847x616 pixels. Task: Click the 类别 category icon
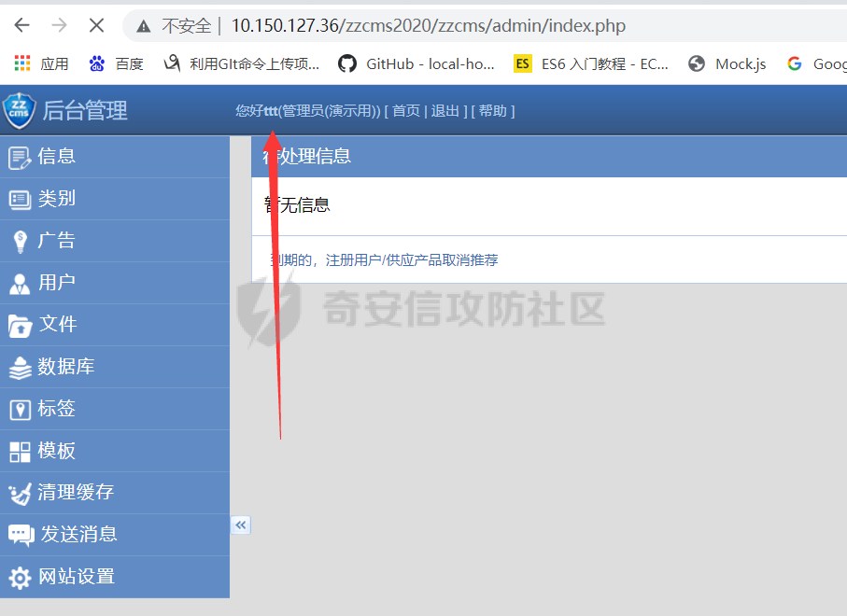pos(20,199)
